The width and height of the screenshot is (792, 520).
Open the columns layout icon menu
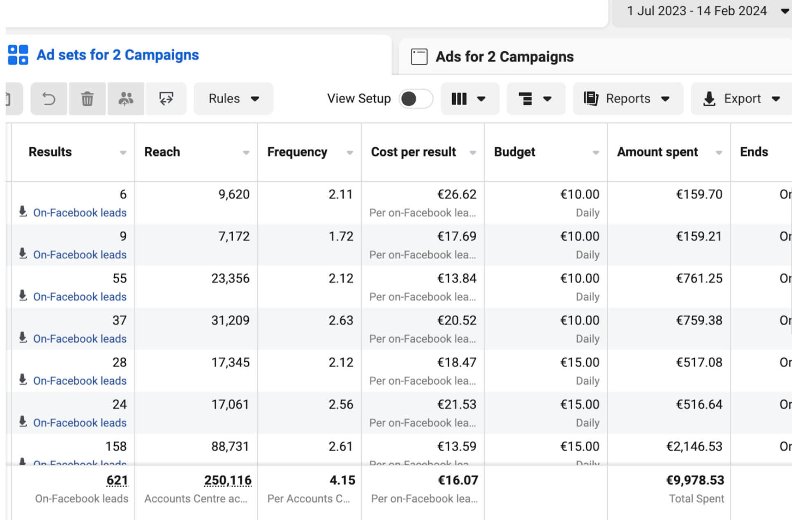470,99
